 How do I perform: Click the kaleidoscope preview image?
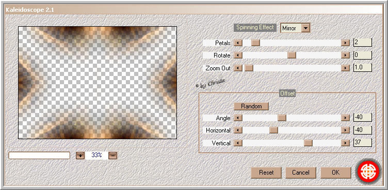[98, 83]
